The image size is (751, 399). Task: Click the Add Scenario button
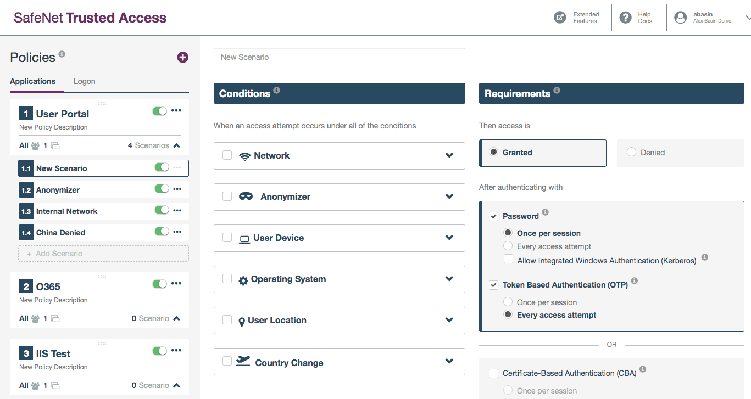click(x=103, y=254)
